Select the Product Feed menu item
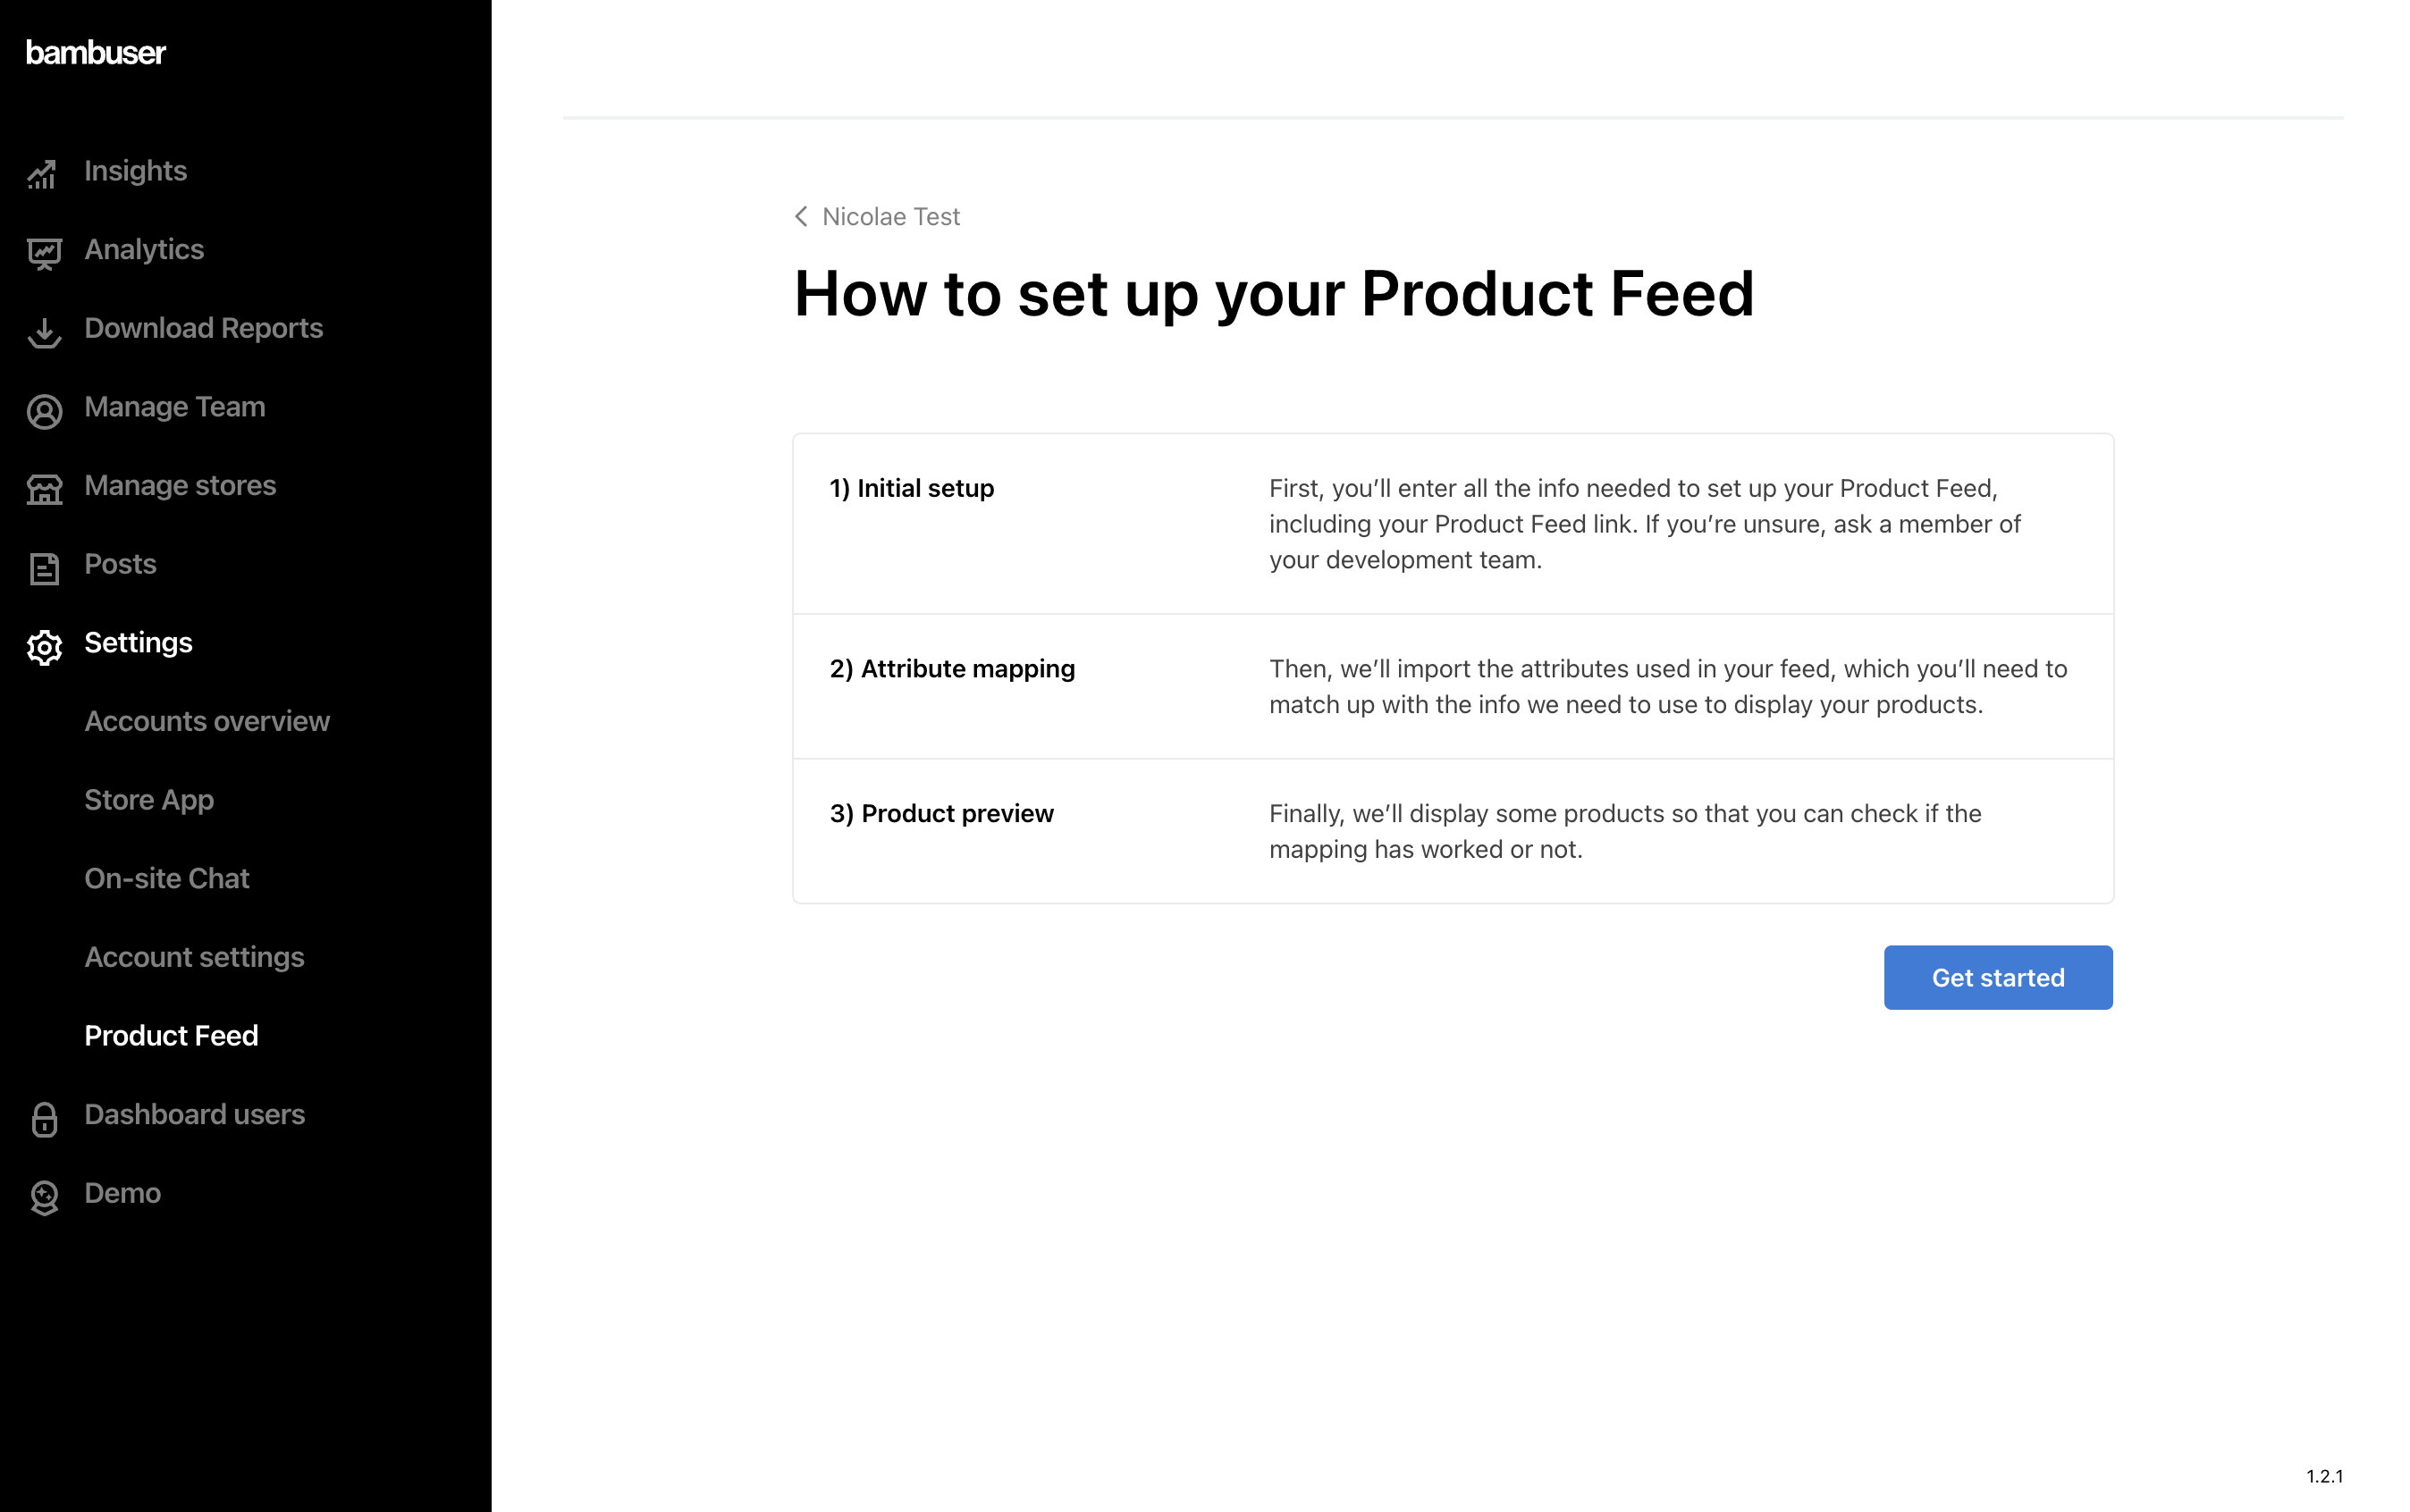 [x=171, y=1035]
